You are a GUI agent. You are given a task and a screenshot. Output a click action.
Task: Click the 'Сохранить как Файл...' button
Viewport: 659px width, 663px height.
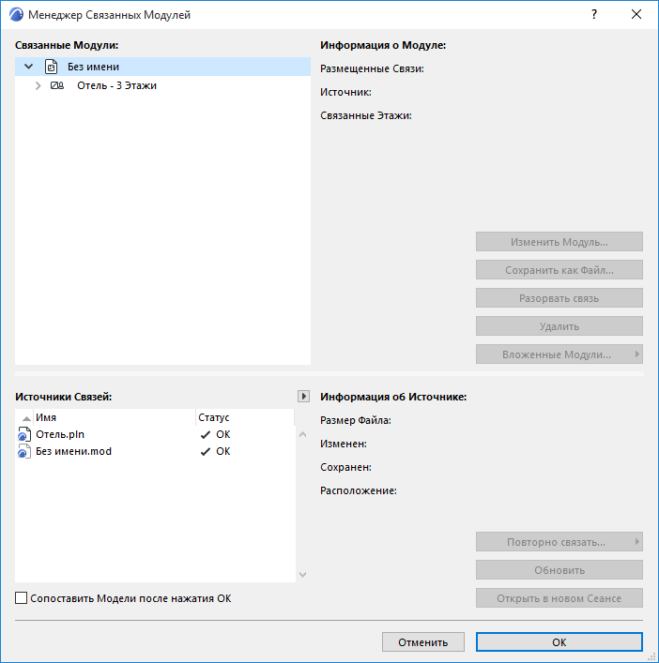pyautogui.click(x=559, y=270)
